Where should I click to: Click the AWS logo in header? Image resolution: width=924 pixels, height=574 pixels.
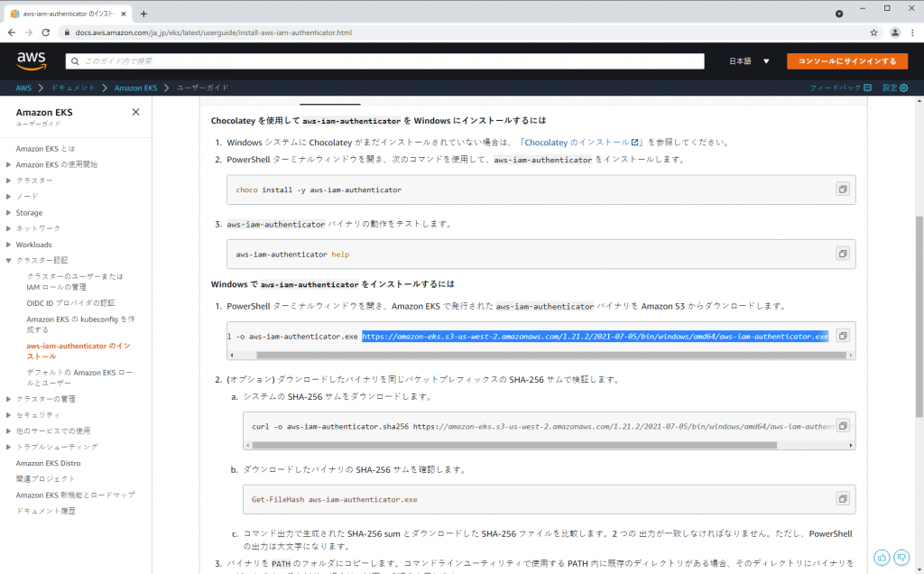(32, 60)
